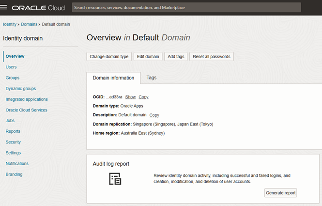Open Oracle Cloud Services in sidebar
The height and width of the screenshot is (206, 322).
coord(27,110)
